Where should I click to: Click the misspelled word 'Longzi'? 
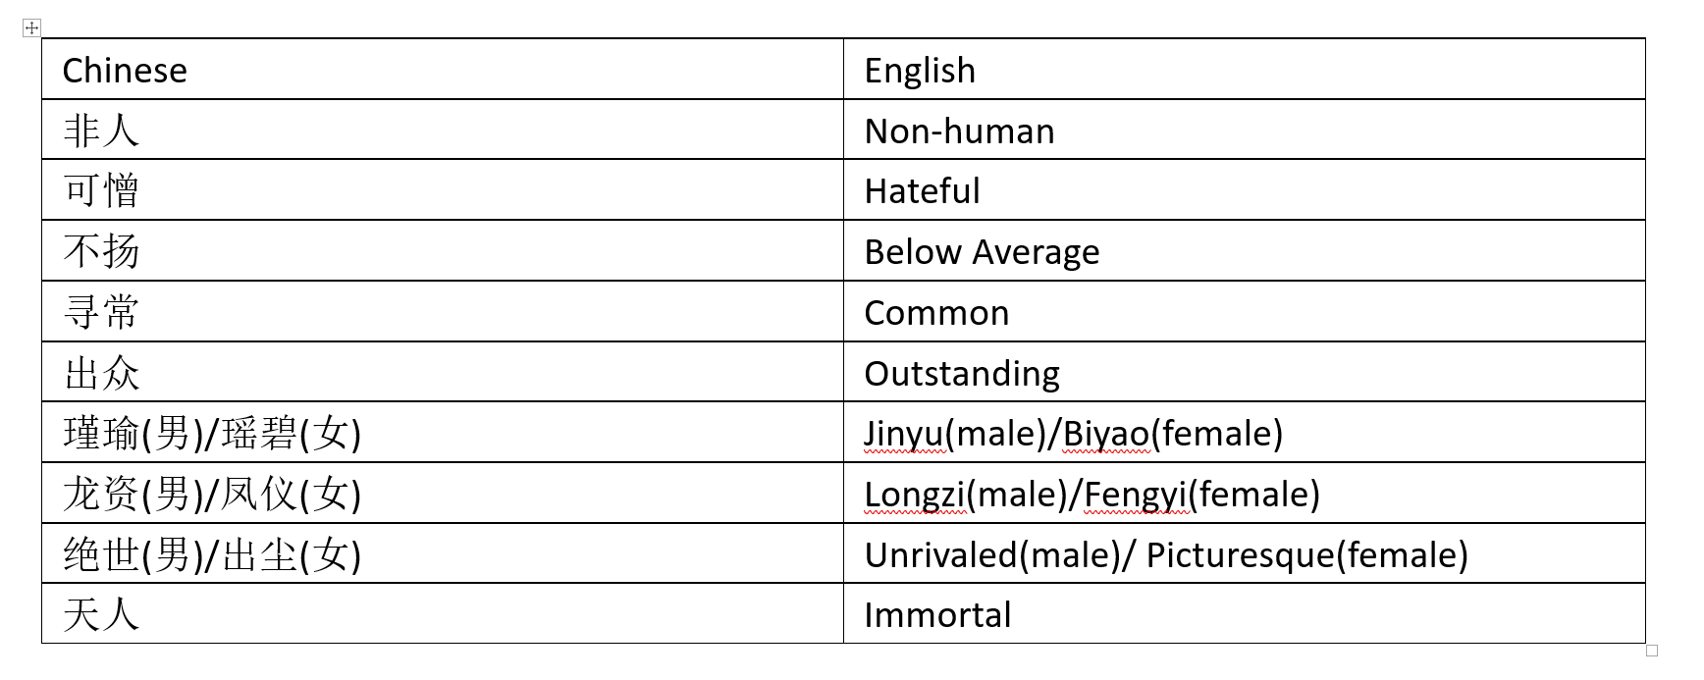914,495
